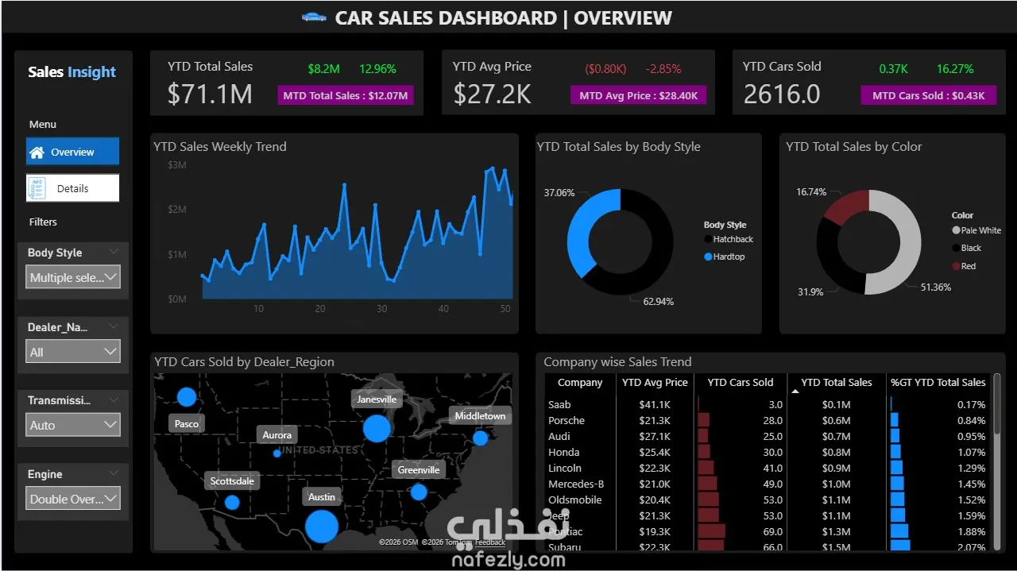Click the Pale White legend swatch
1017x571 pixels.
[956, 230]
